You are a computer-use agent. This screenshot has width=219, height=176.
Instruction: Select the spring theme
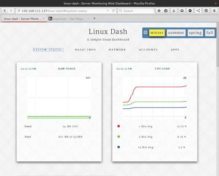point(195,33)
